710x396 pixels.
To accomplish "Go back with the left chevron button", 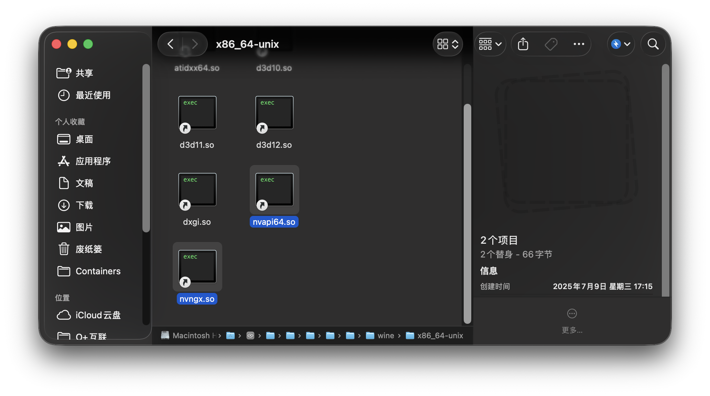I will click(x=171, y=44).
